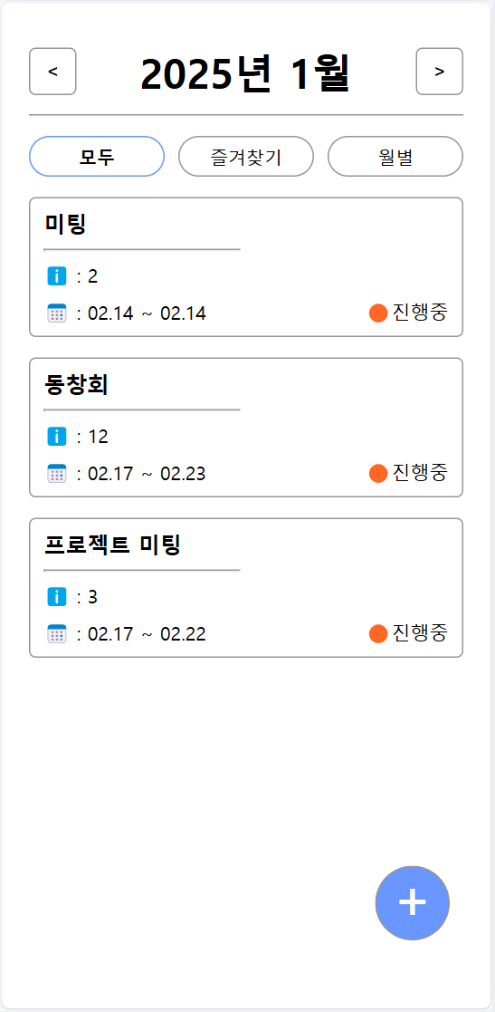Open the 동창회 schedule card title
Viewport: 495px width, 1012px height.
(76, 385)
